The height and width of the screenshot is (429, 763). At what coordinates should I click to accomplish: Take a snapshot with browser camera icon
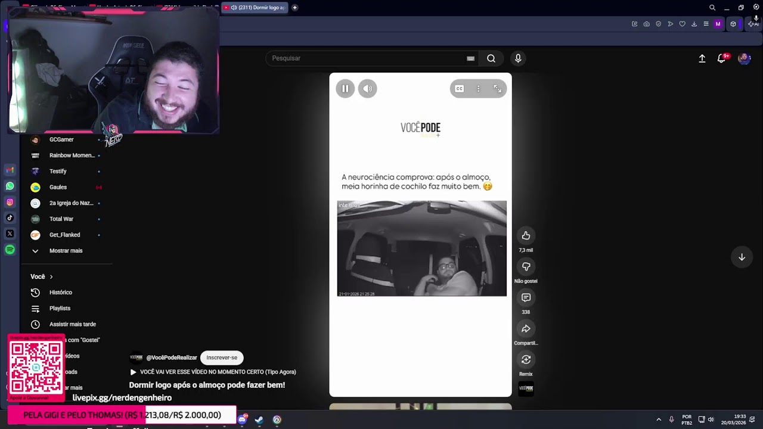tap(646, 24)
